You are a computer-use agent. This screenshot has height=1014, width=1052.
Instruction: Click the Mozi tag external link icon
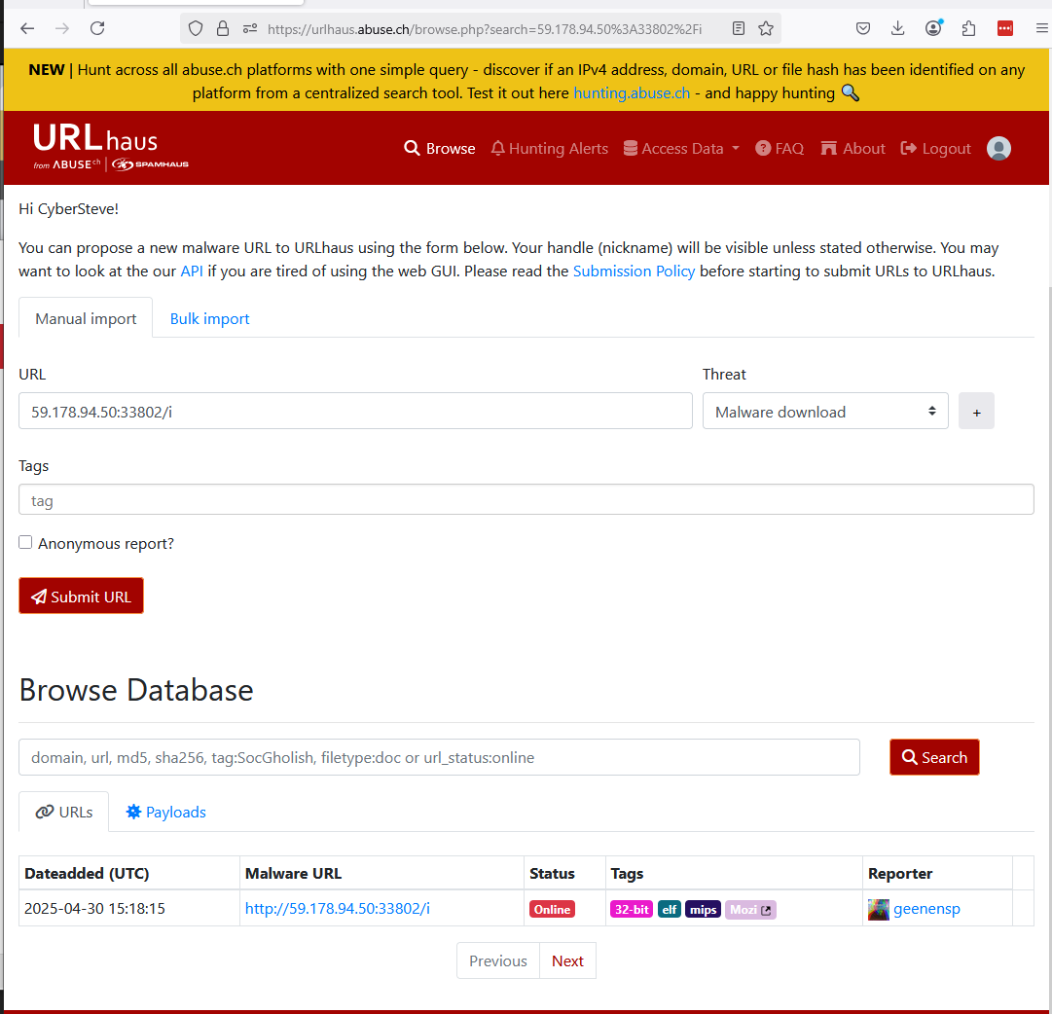pyautogui.click(x=766, y=910)
